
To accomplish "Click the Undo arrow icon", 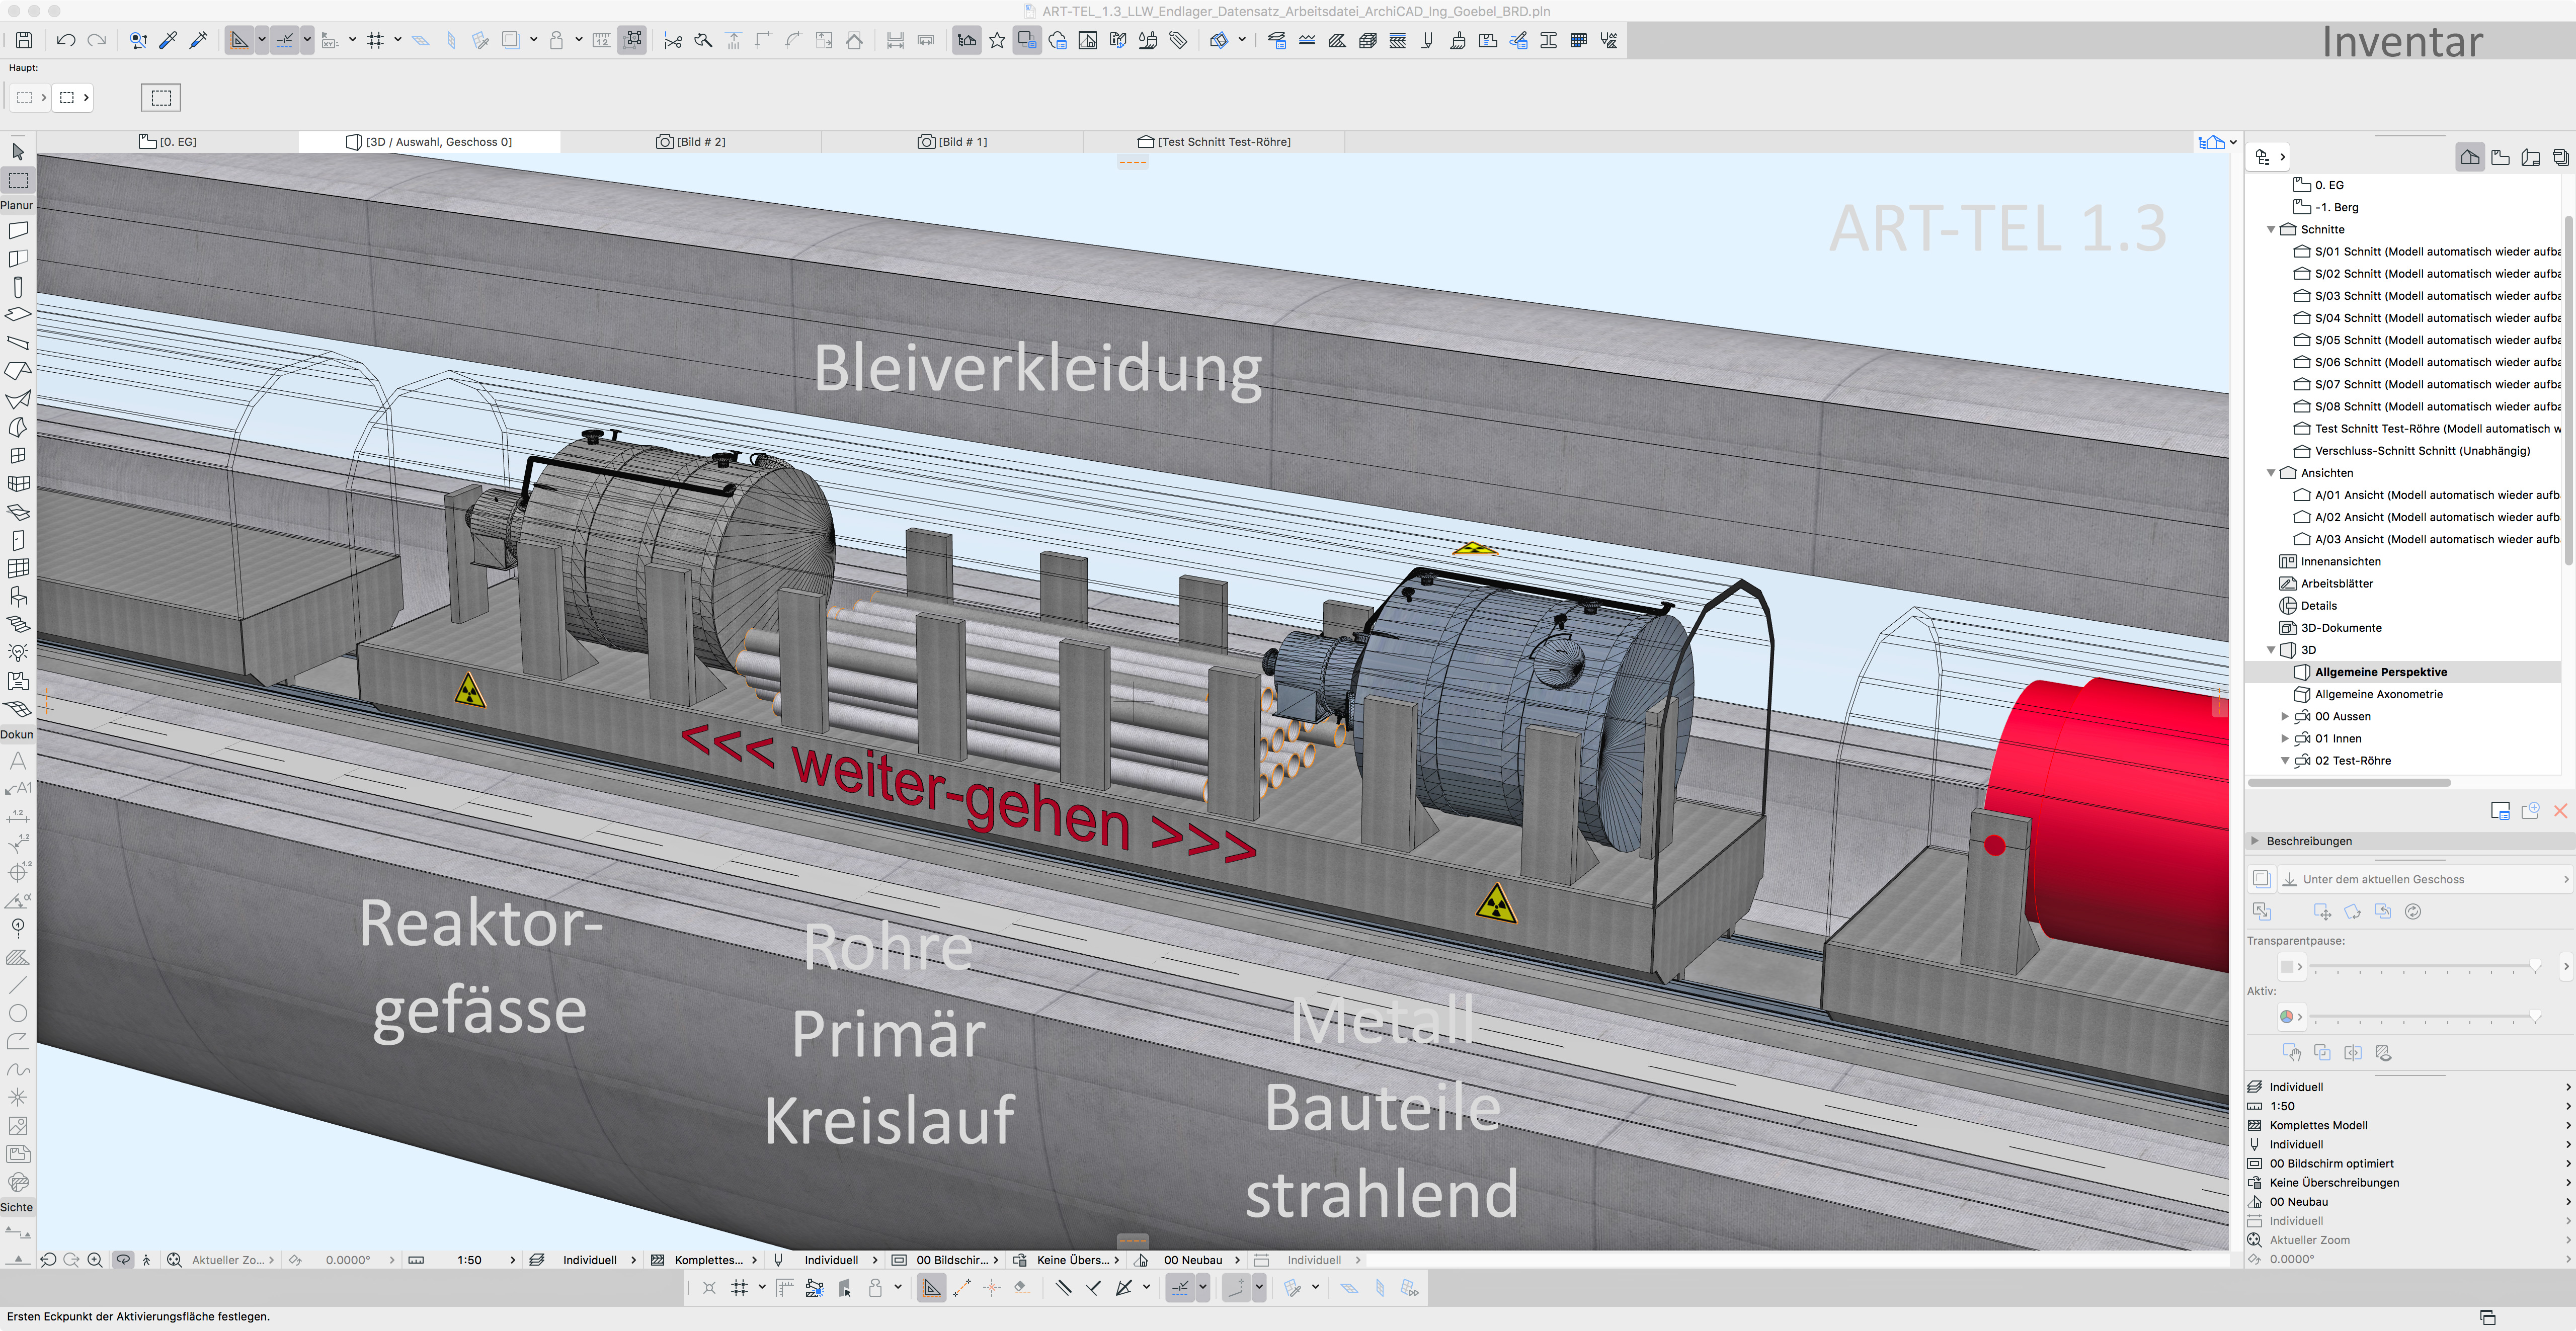I will click(x=66, y=40).
